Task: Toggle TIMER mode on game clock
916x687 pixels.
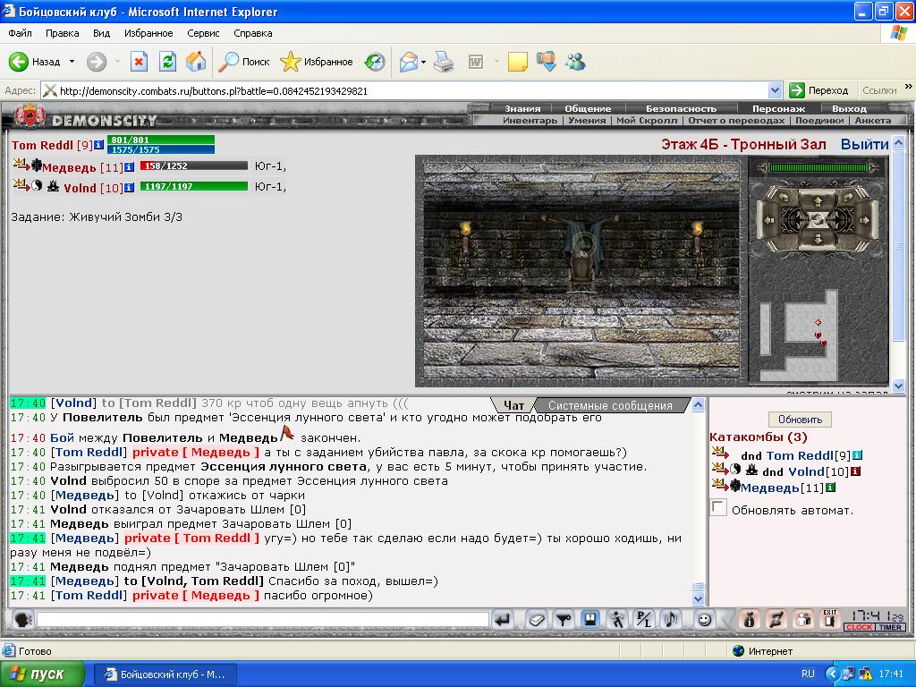Action: (x=890, y=627)
